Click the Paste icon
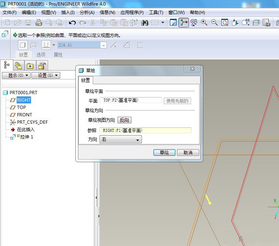This screenshot has height=246, width=279. pyautogui.click(x=114, y=23)
